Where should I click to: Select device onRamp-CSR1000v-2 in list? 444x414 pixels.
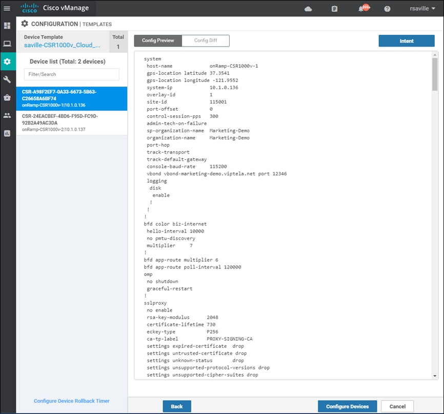[72, 122]
